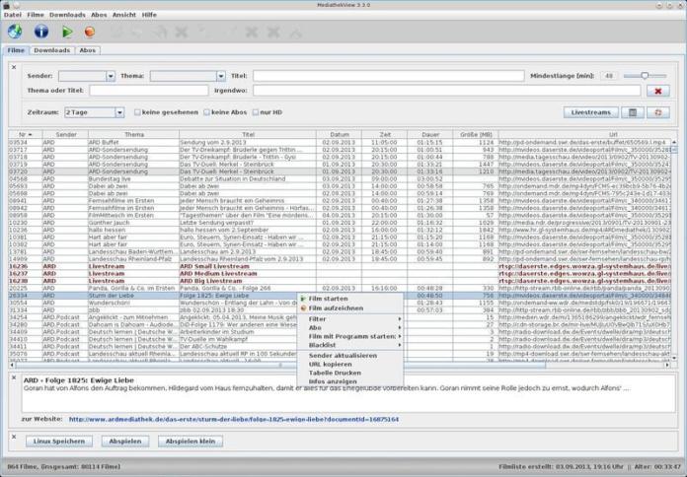Image resolution: width=687 pixels, height=477 pixels.
Task: Adjust the Mindestlänge slider
Action: [x=646, y=75]
